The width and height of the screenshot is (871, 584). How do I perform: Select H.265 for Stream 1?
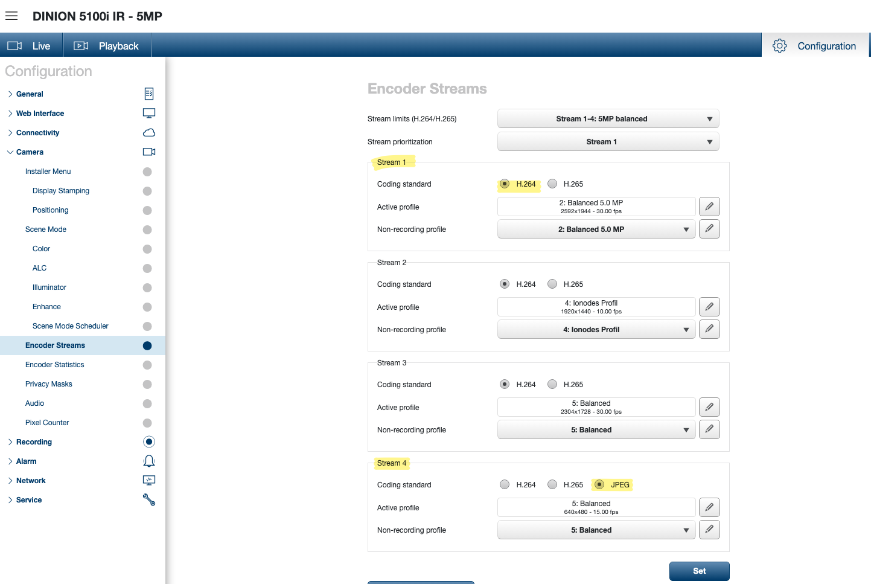[x=552, y=184]
